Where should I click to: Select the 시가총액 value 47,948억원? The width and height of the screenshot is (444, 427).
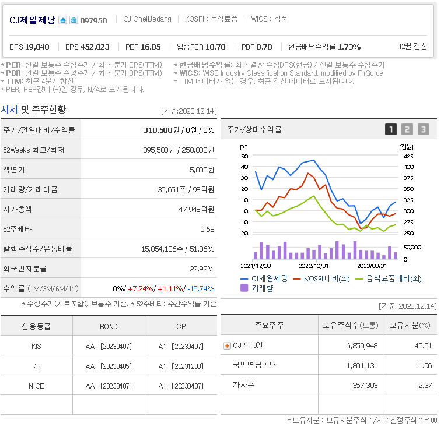[x=197, y=210]
